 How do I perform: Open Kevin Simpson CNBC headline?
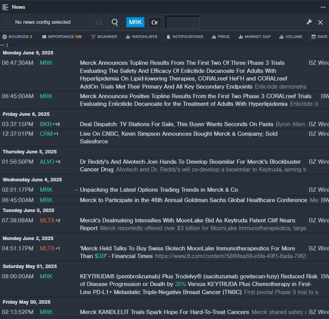(x=179, y=138)
